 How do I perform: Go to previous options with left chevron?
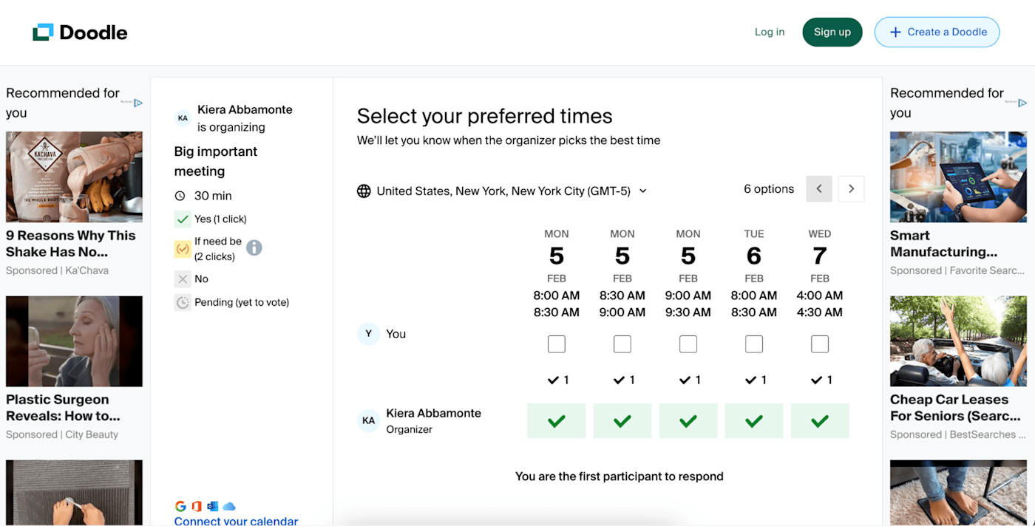pos(819,189)
